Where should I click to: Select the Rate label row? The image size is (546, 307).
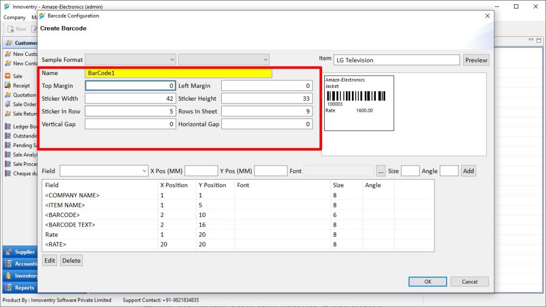tap(238, 235)
